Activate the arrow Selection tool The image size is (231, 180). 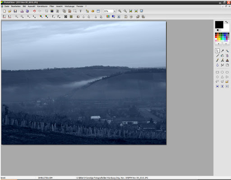[217, 51]
